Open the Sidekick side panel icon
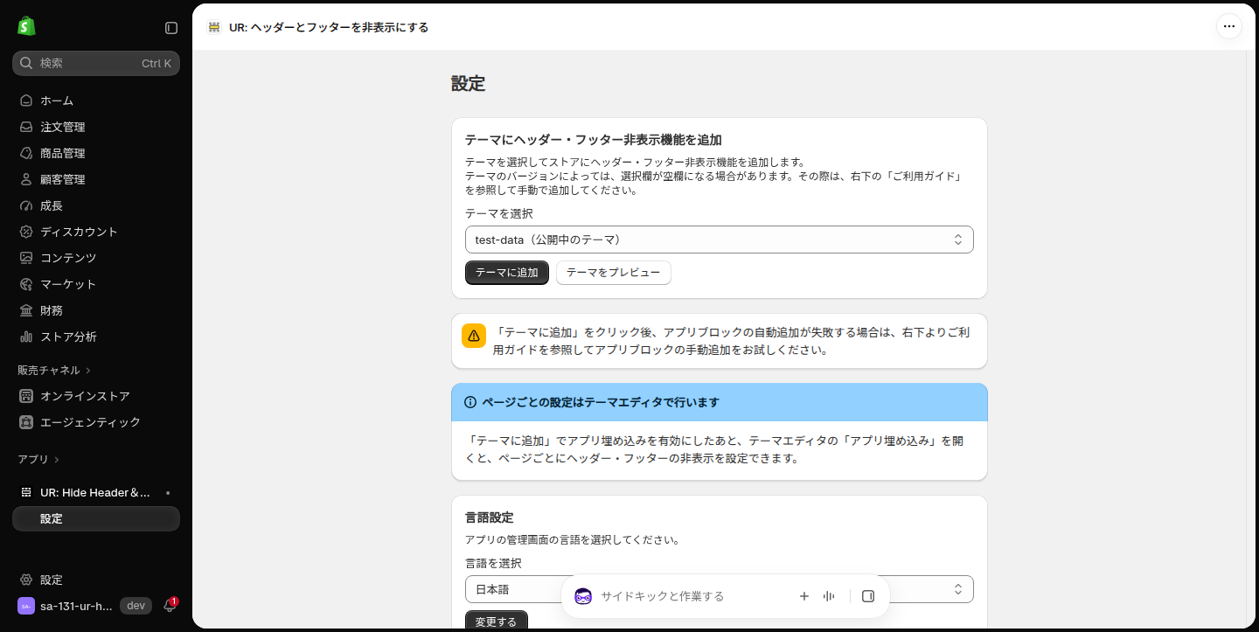The image size is (1259, 632). (868, 596)
